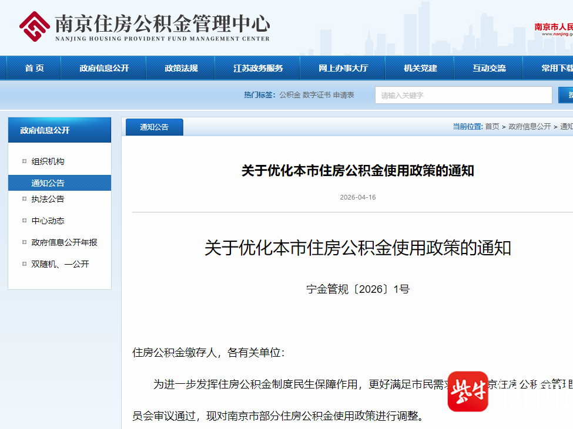Select 机关党建 in the navigation bar

coord(420,68)
